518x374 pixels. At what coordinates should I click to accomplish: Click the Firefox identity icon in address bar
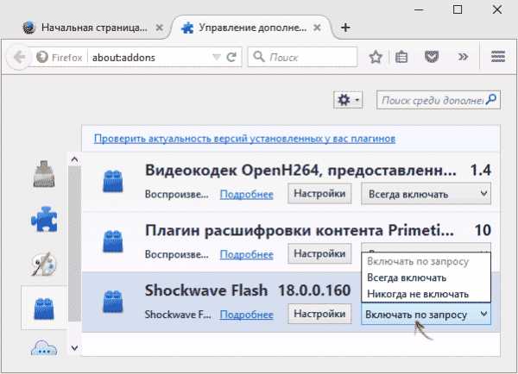click(42, 58)
